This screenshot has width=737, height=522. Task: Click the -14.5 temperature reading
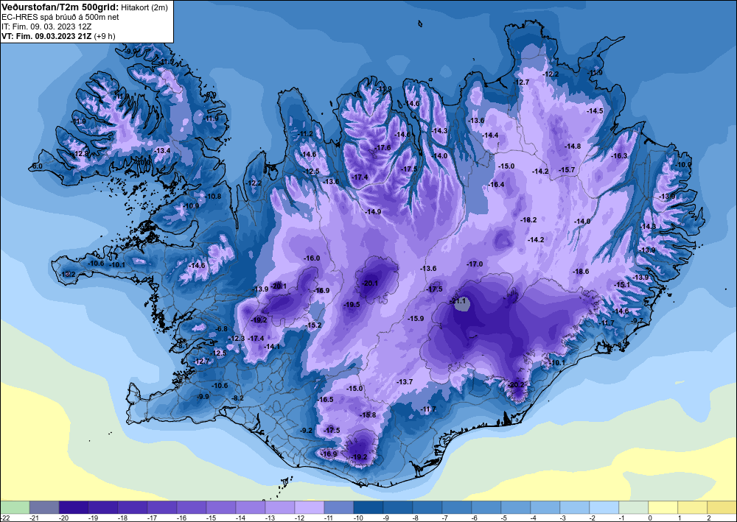pyautogui.click(x=595, y=110)
